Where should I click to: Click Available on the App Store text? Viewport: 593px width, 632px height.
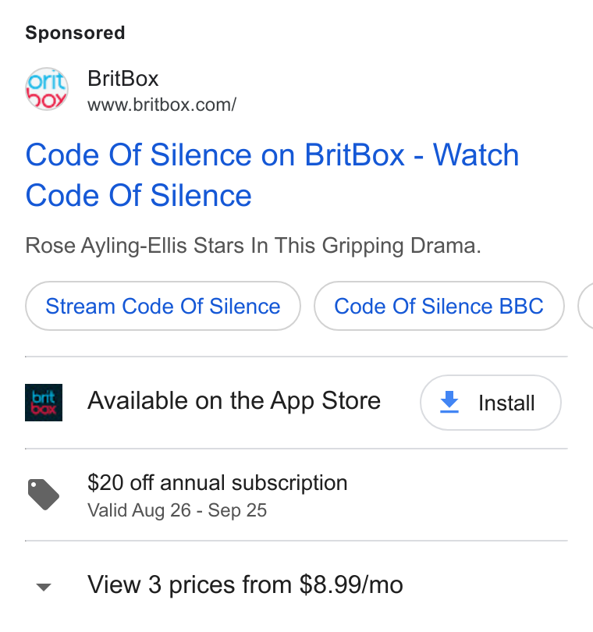pyautogui.click(x=234, y=400)
